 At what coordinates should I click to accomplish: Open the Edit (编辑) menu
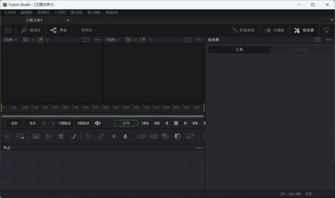pos(26,12)
